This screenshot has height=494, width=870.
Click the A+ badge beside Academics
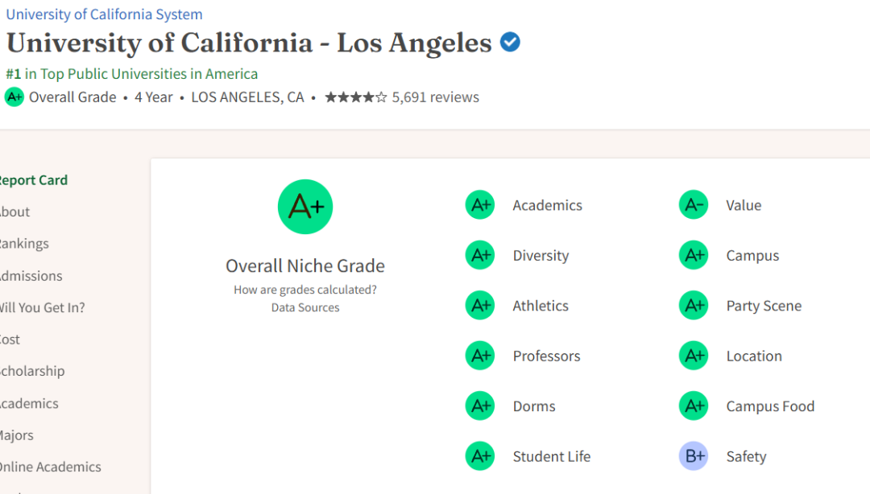tap(480, 205)
